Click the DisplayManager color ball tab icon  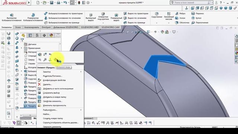[x=51, y=35]
